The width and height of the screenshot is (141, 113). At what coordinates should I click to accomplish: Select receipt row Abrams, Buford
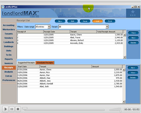70,40
